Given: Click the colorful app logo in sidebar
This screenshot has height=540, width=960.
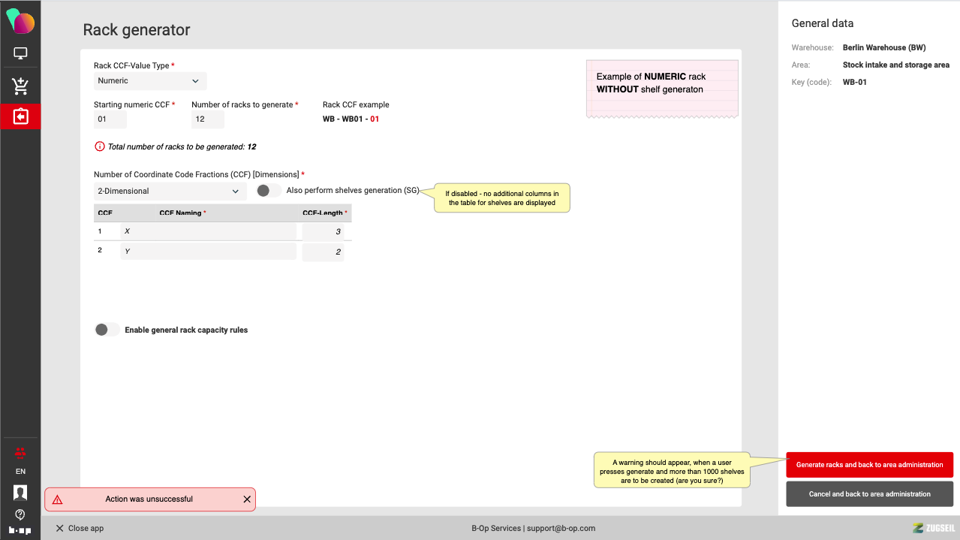Looking at the screenshot, I should point(20,21).
